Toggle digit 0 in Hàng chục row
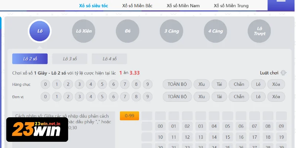The image size is (296, 148). [45, 84]
